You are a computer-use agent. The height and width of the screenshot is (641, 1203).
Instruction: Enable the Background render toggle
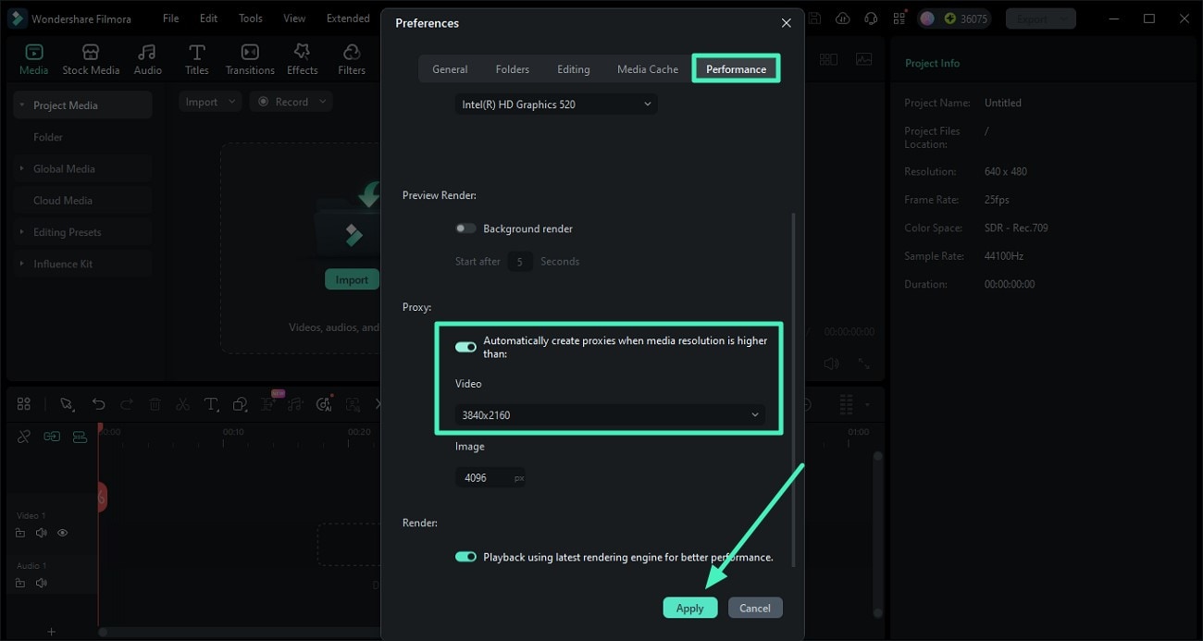465,228
